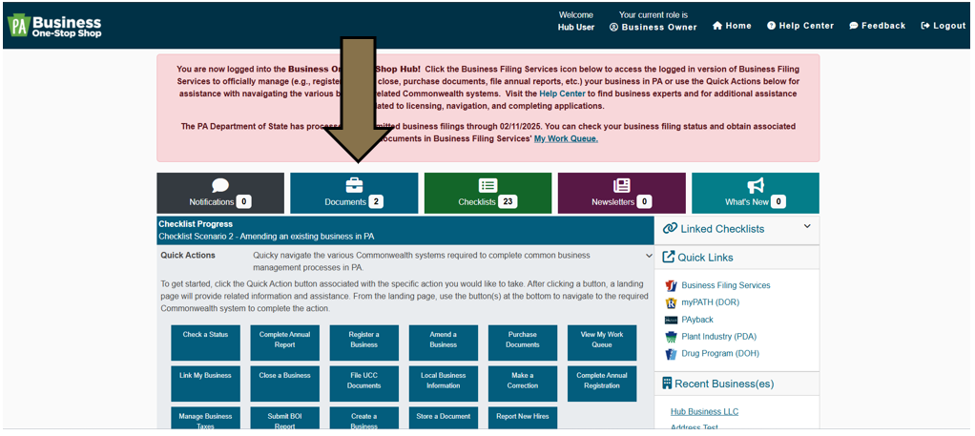This screenshot has width=975, height=436.
Task: Click the Business Filing Services icon
Action: [671, 285]
